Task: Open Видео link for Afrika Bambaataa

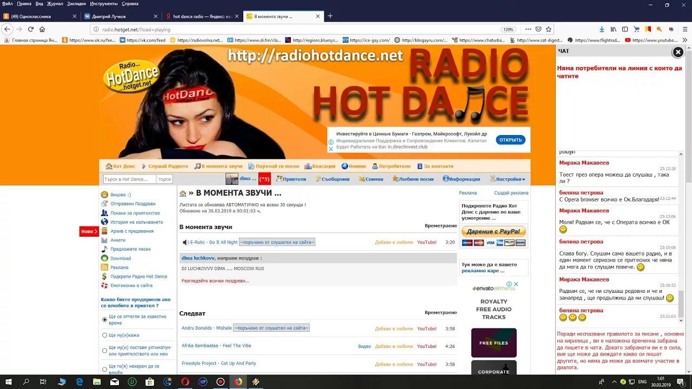Action: [364, 346]
